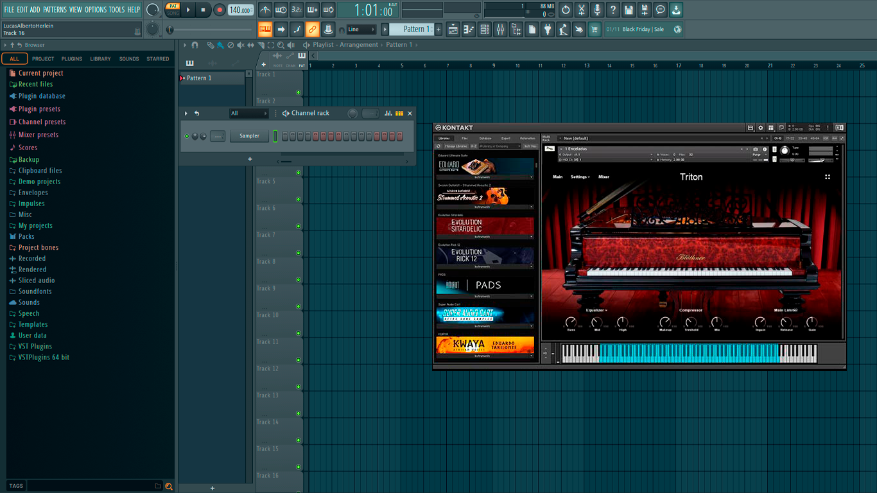877x493 pixels.
Task: Click the Black Friday Sale news link
Action: click(x=643, y=29)
